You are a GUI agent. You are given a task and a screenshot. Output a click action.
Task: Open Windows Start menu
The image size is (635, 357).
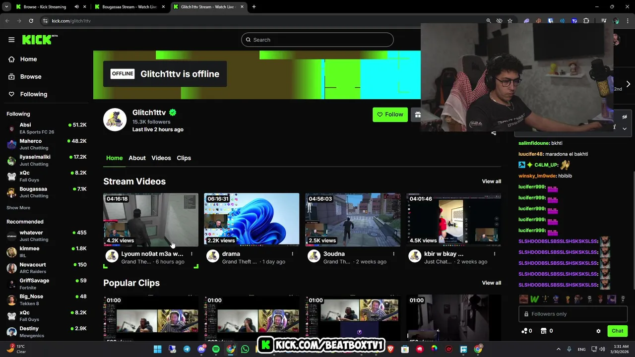point(157,349)
